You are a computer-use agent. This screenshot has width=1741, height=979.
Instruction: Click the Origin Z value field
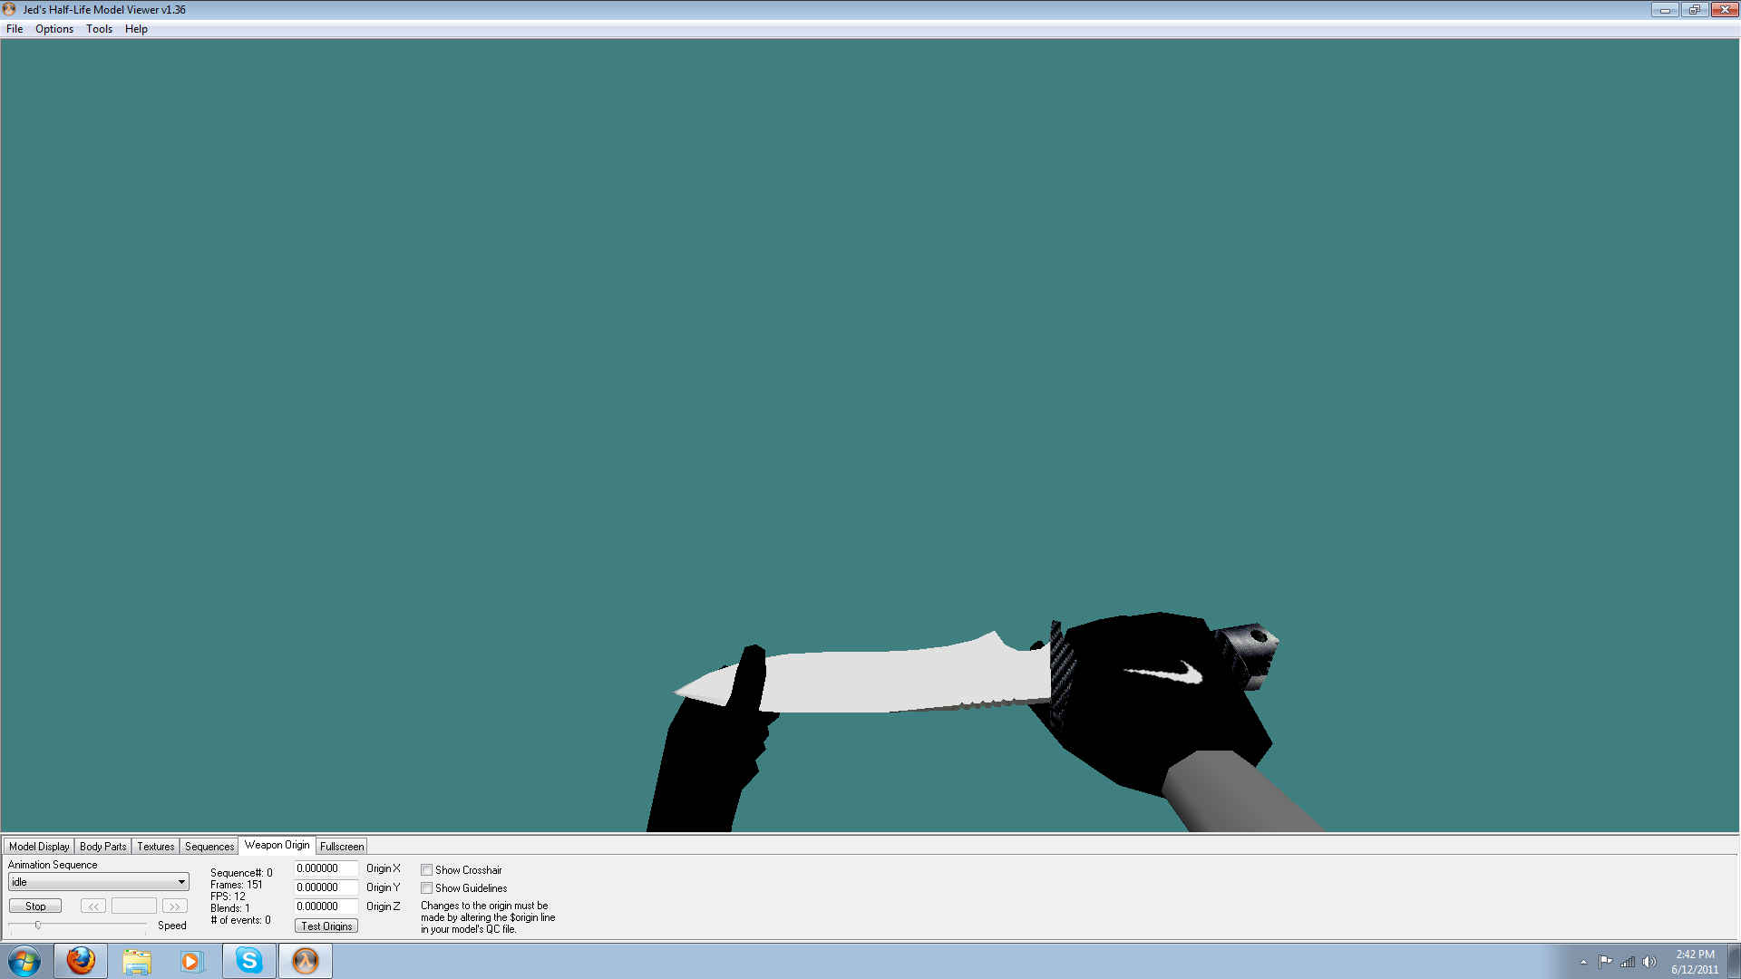(326, 906)
